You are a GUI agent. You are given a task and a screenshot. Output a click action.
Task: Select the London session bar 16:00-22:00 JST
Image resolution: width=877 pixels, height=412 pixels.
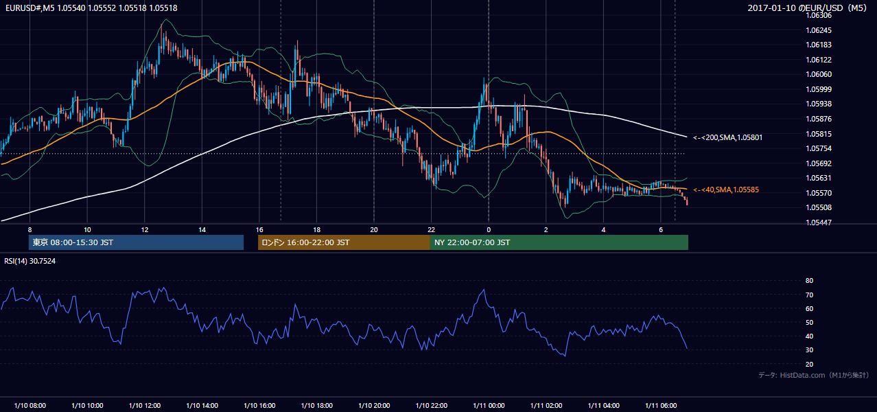(x=344, y=242)
